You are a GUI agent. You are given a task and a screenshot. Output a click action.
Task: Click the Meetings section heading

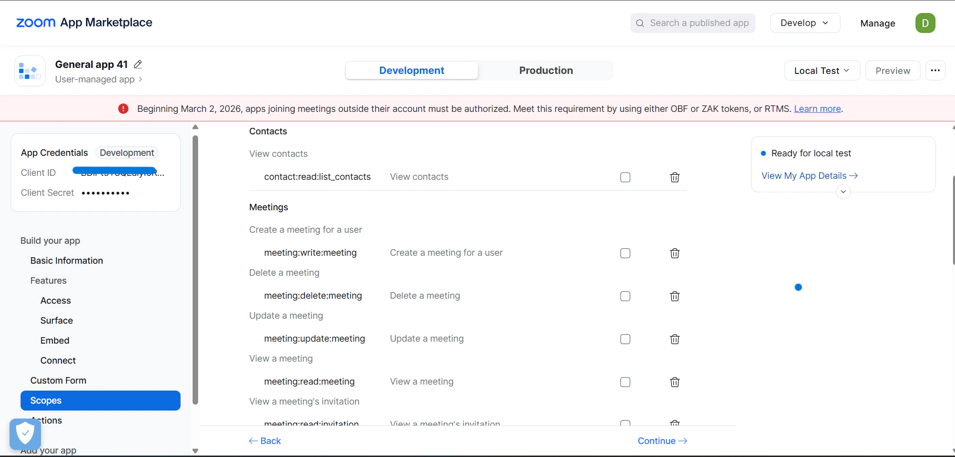[x=269, y=207]
